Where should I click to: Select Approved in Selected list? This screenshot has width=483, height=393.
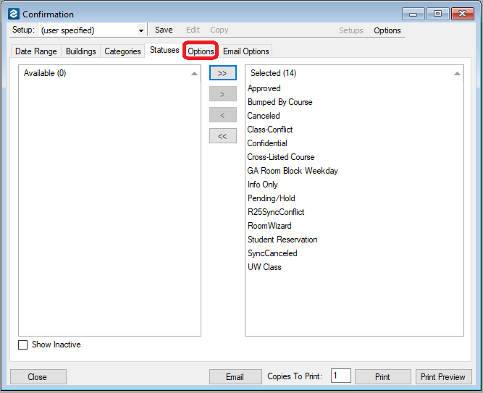click(264, 88)
